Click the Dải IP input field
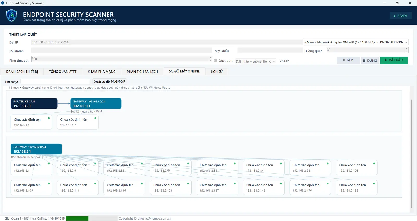 pos(167,42)
